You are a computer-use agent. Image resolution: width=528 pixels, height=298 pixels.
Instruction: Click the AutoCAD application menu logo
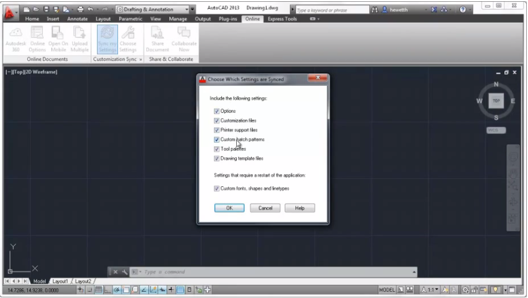[9, 11]
